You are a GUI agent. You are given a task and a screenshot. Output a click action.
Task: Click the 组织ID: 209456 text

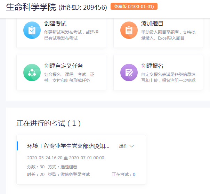point(83,7)
